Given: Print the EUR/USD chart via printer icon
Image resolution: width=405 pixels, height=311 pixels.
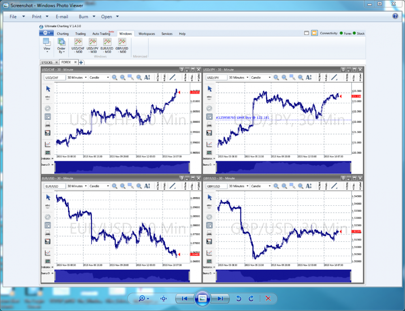Looking at the screenshot, I should tap(47, 234).
